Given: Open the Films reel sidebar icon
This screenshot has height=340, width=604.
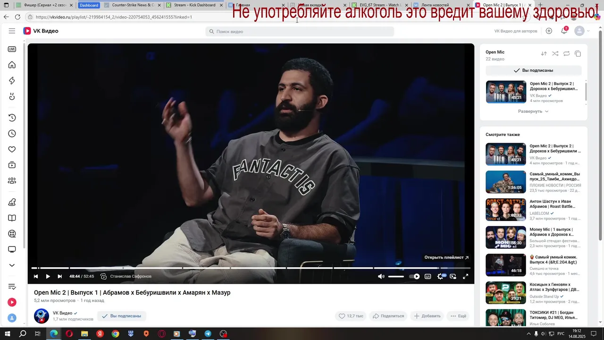Looking at the screenshot, I should pyautogui.click(x=12, y=233).
